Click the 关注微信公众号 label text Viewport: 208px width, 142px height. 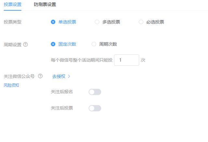click(19, 76)
